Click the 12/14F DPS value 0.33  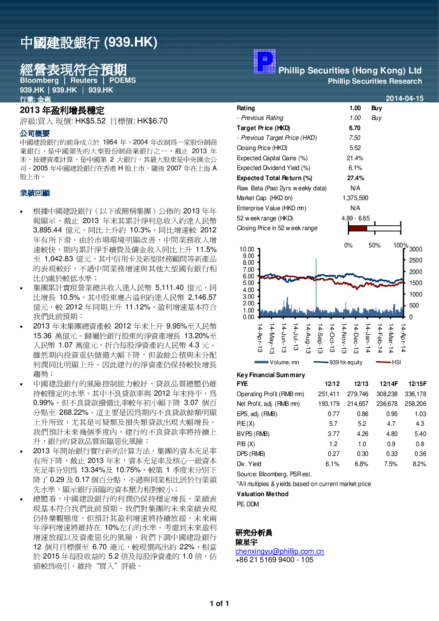(x=392, y=454)
